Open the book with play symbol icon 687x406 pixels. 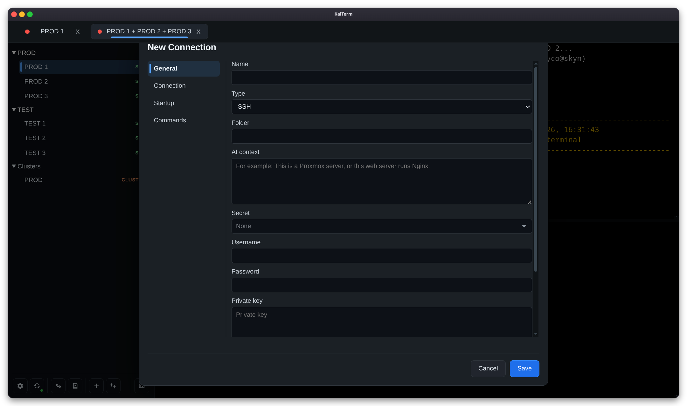click(x=75, y=386)
